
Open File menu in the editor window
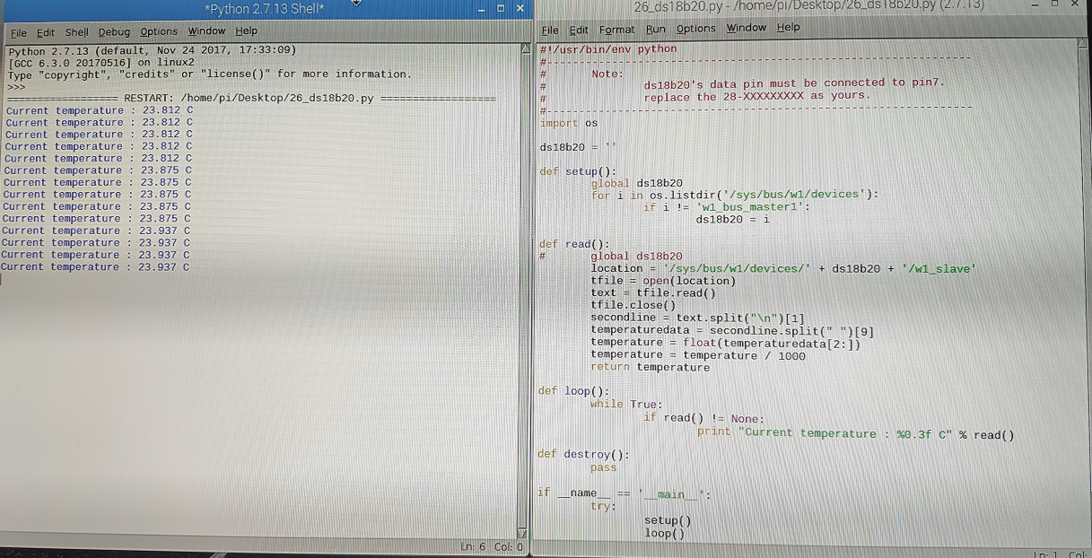[x=550, y=30]
